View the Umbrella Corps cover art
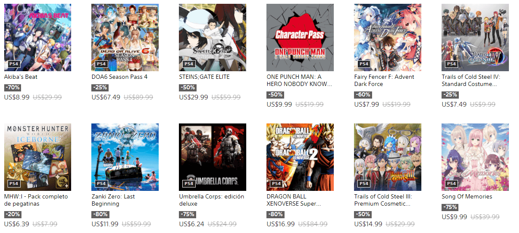The width and height of the screenshot is (519, 233). click(x=213, y=157)
